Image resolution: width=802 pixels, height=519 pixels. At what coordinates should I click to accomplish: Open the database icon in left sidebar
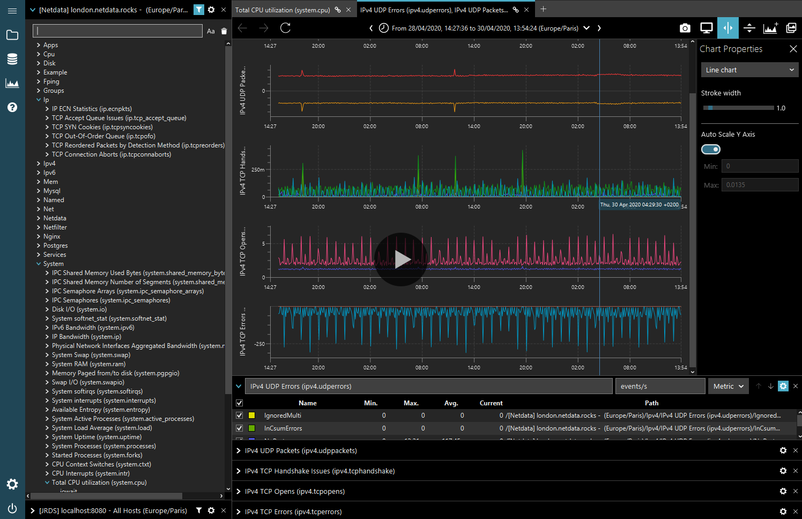coord(12,59)
